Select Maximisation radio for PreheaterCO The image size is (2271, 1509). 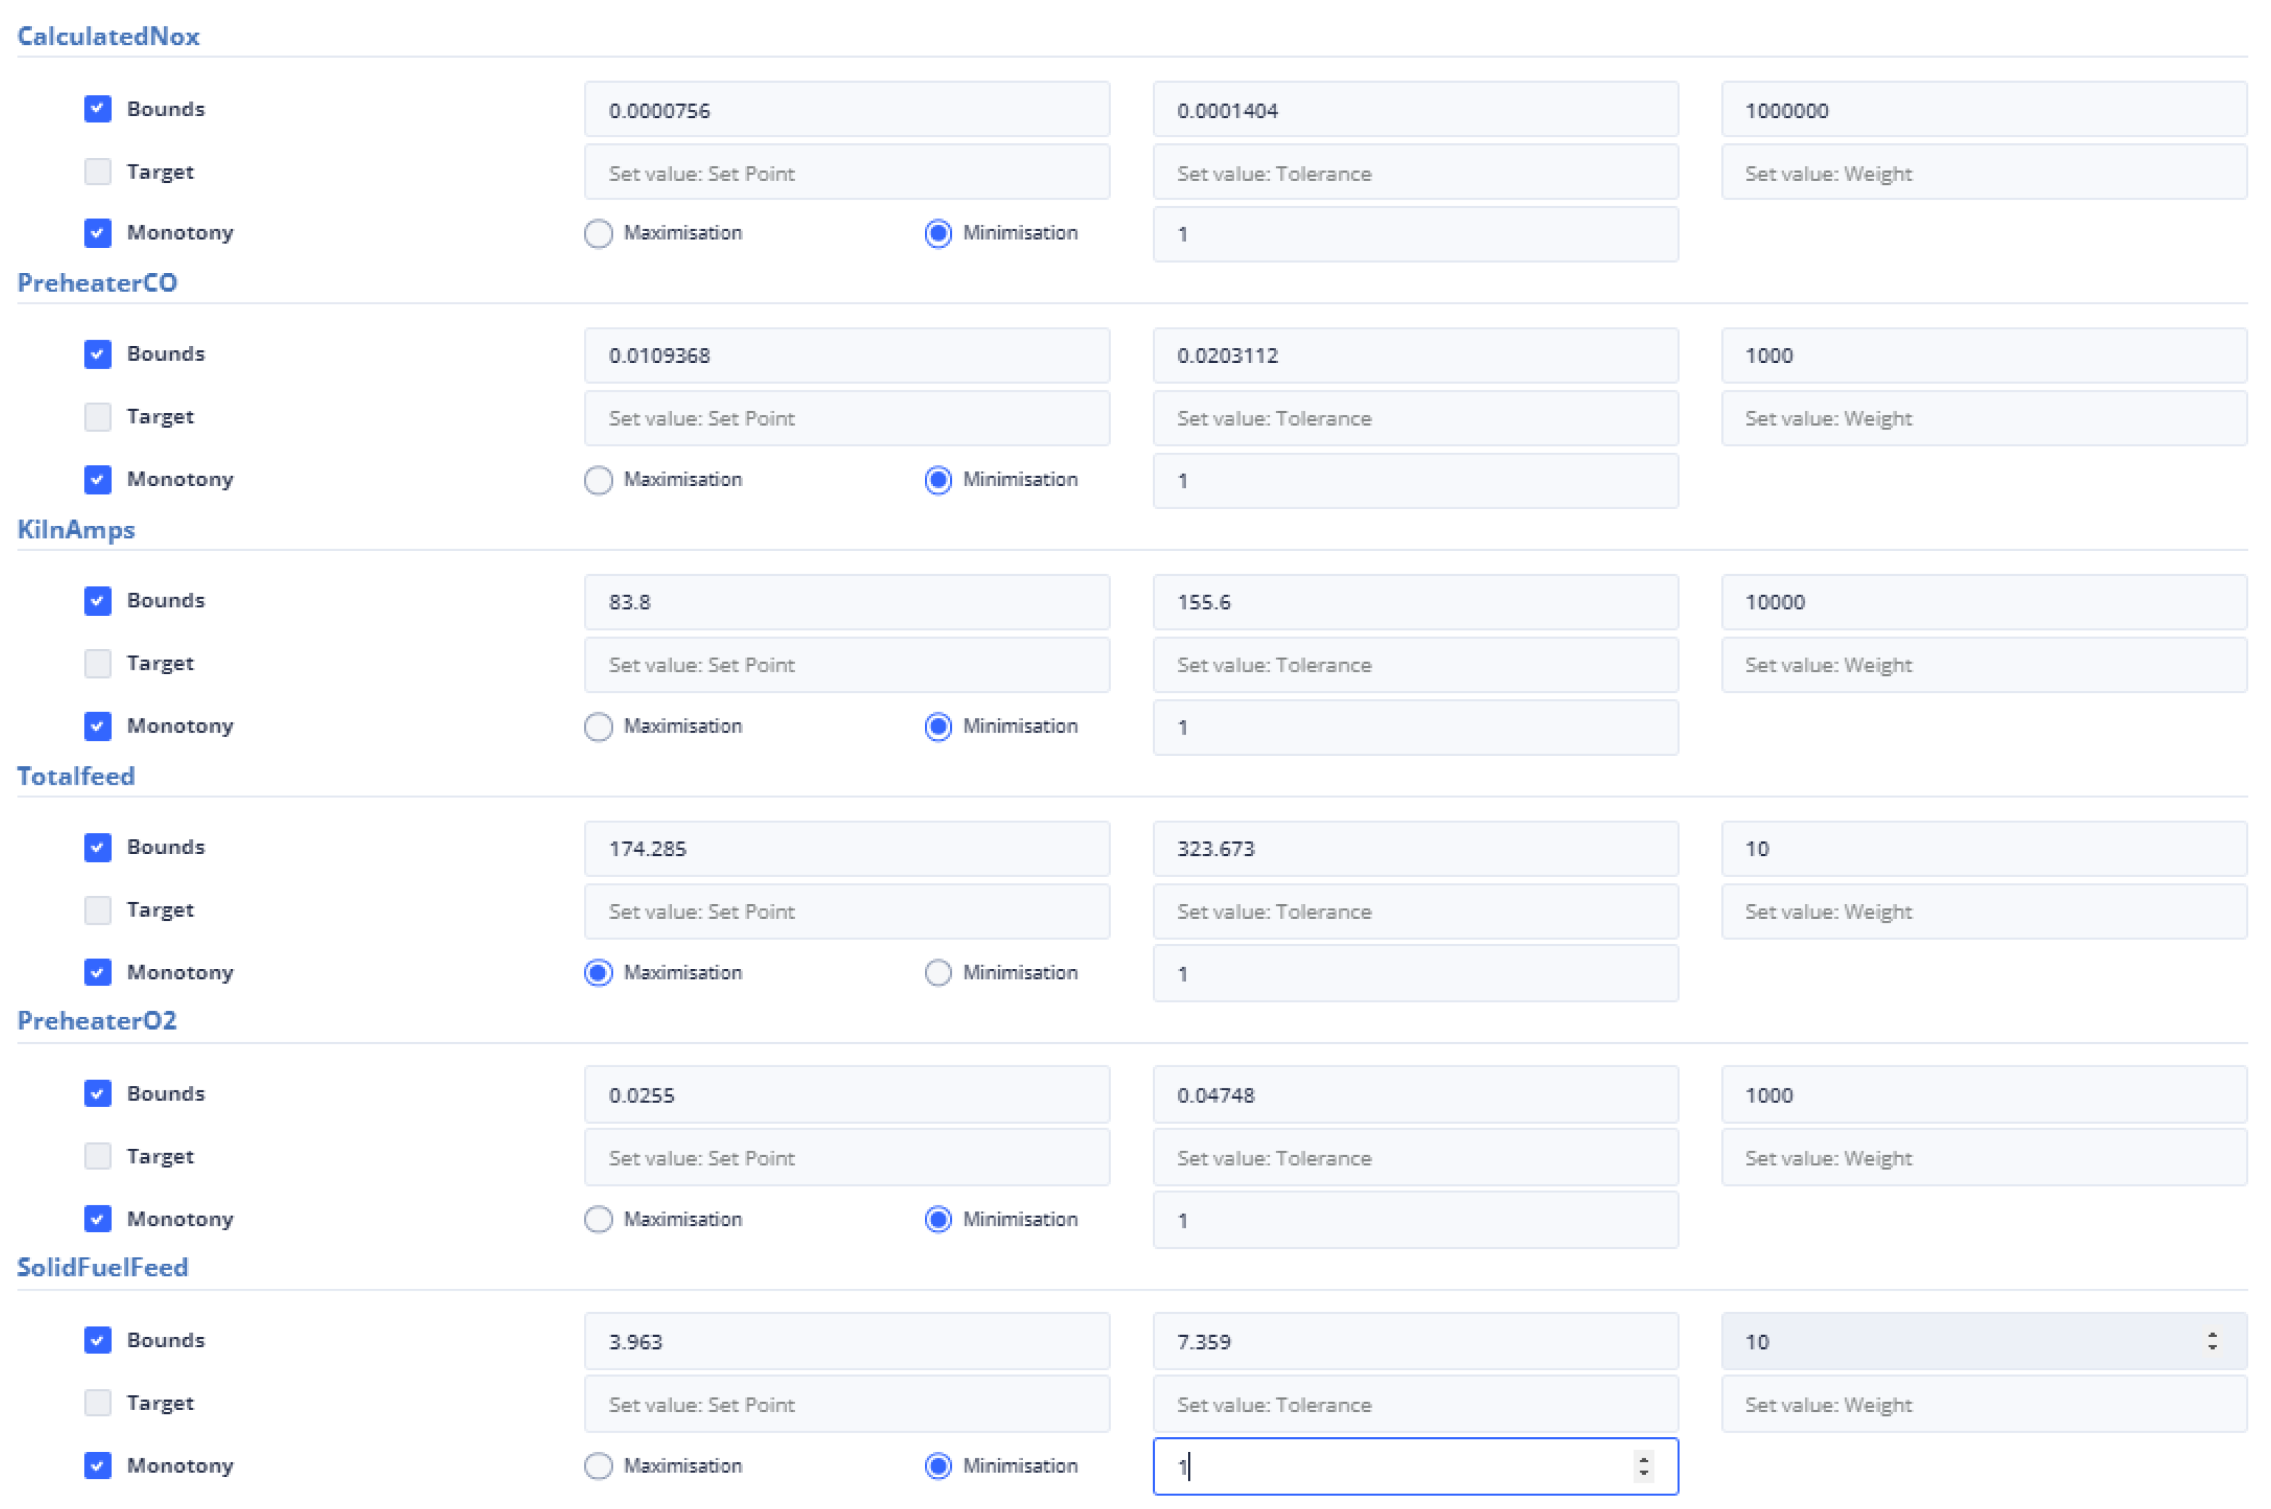point(599,479)
